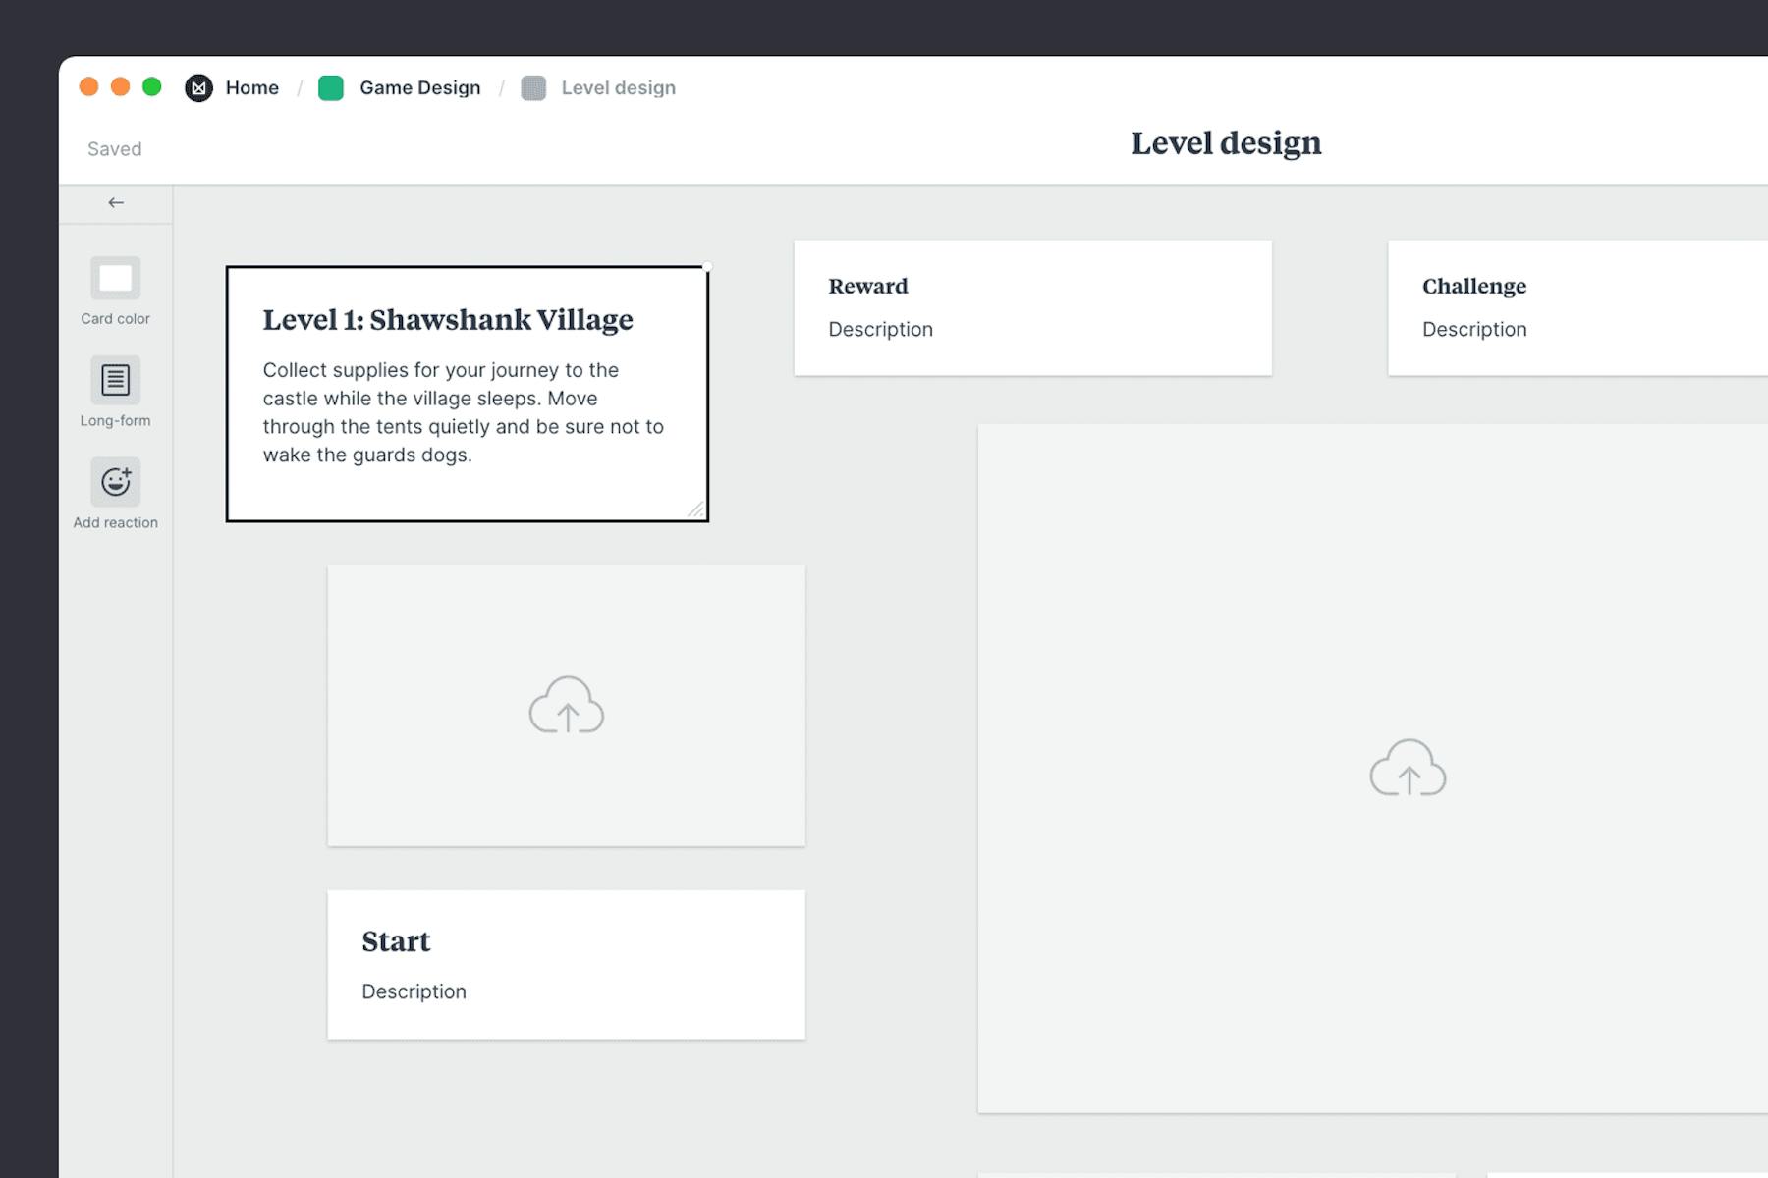Select the Start card title
Image resolution: width=1768 pixels, height=1178 pixels.
pyautogui.click(x=396, y=940)
